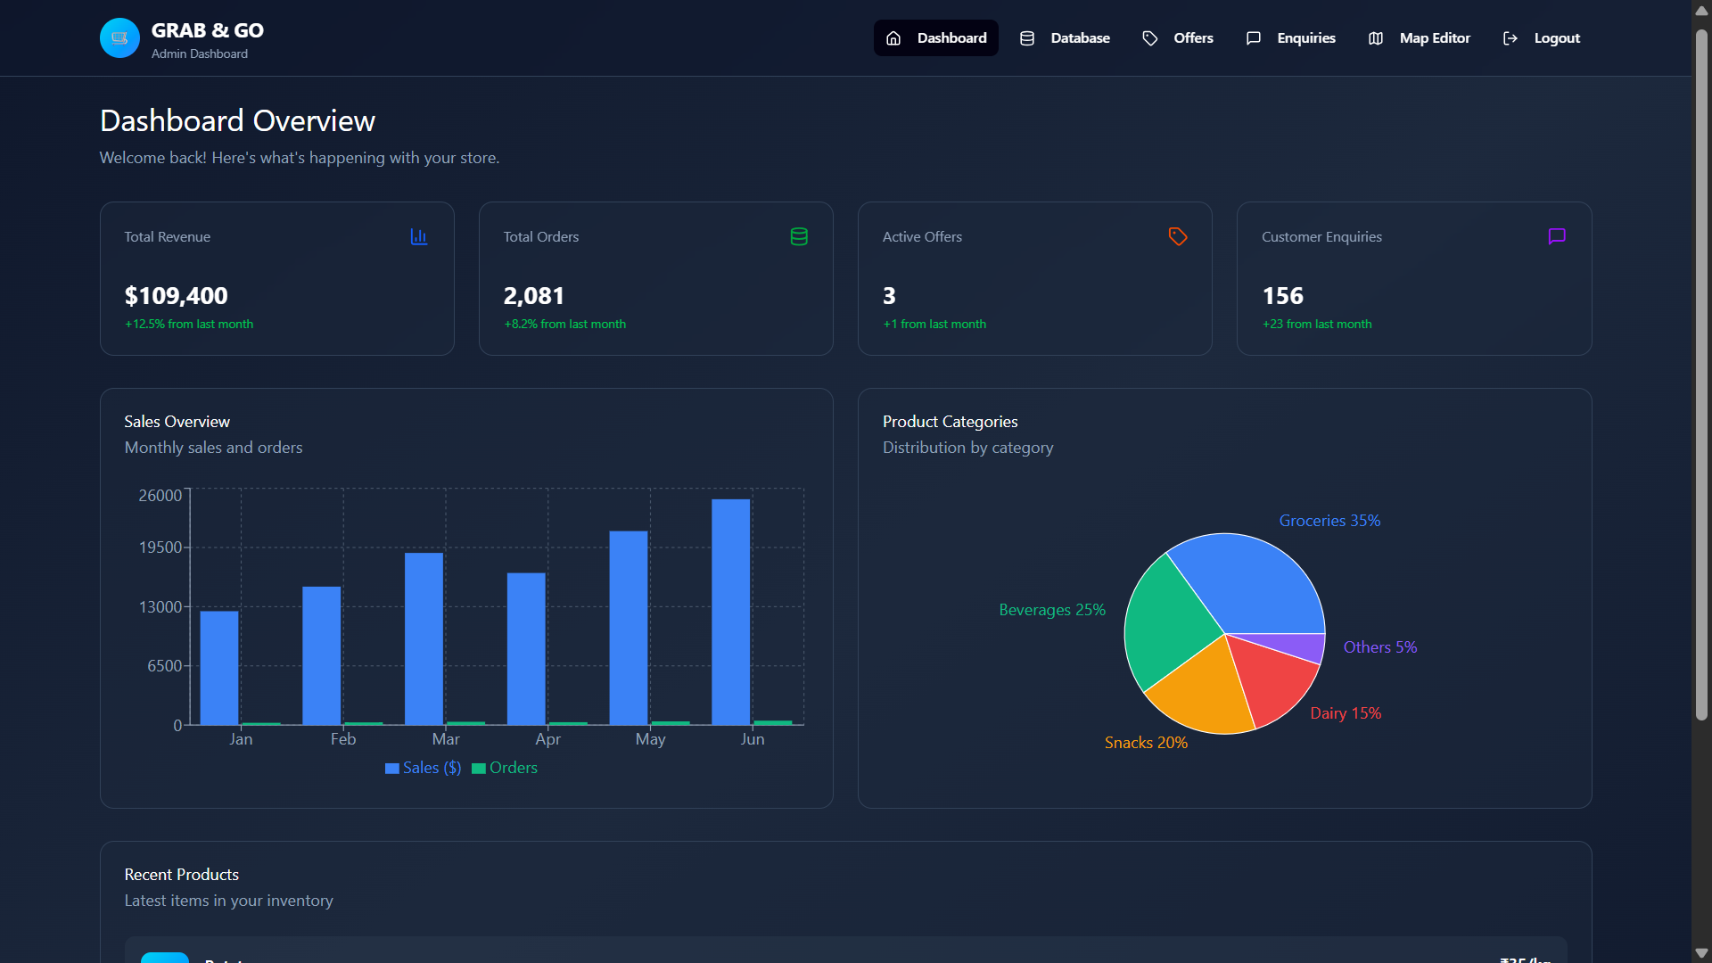Click the Grab & Go logo icon
Image resolution: width=1712 pixels, height=963 pixels.
(x=119, y=37)
